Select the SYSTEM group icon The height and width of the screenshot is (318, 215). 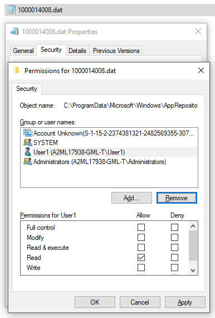(28, 142)
